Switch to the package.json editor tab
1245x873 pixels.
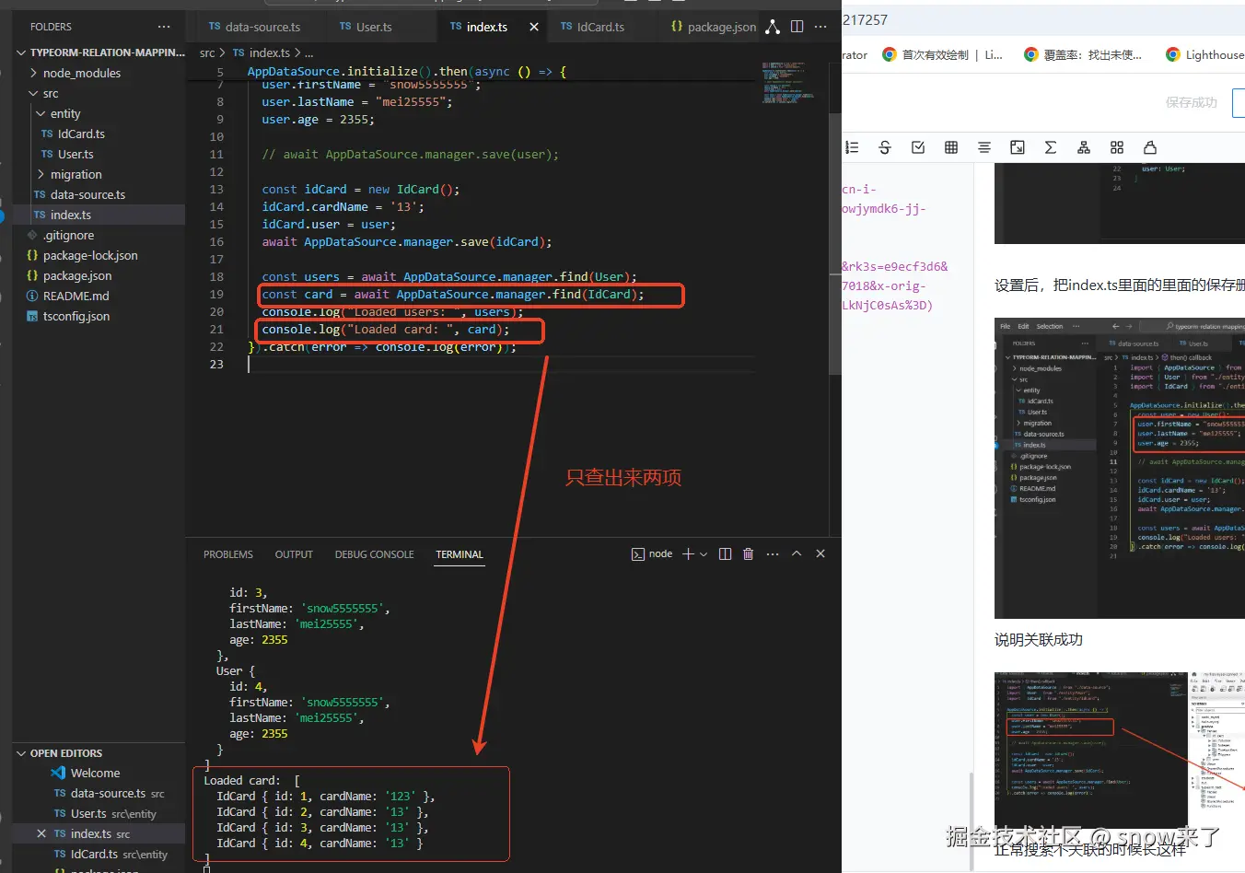(714, 27)
